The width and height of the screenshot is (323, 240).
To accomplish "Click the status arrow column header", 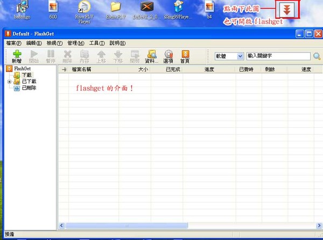I will (64, 69).
